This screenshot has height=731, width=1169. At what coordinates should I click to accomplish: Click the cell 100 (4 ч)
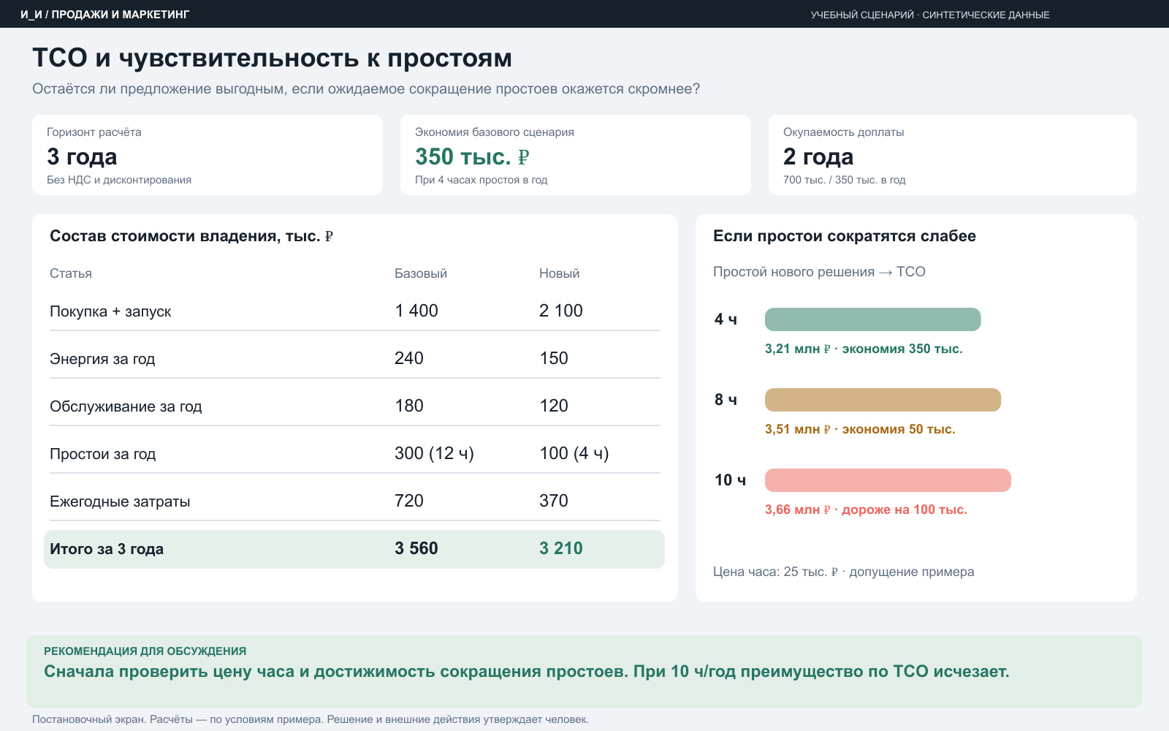[574, 453]
